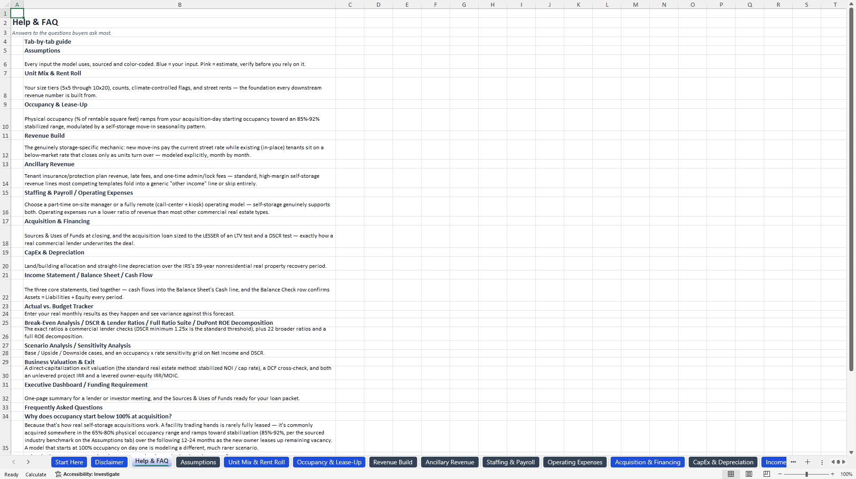Switch to Normal view in status bar
Screen dimensions: 856x479
pos(731,474)
